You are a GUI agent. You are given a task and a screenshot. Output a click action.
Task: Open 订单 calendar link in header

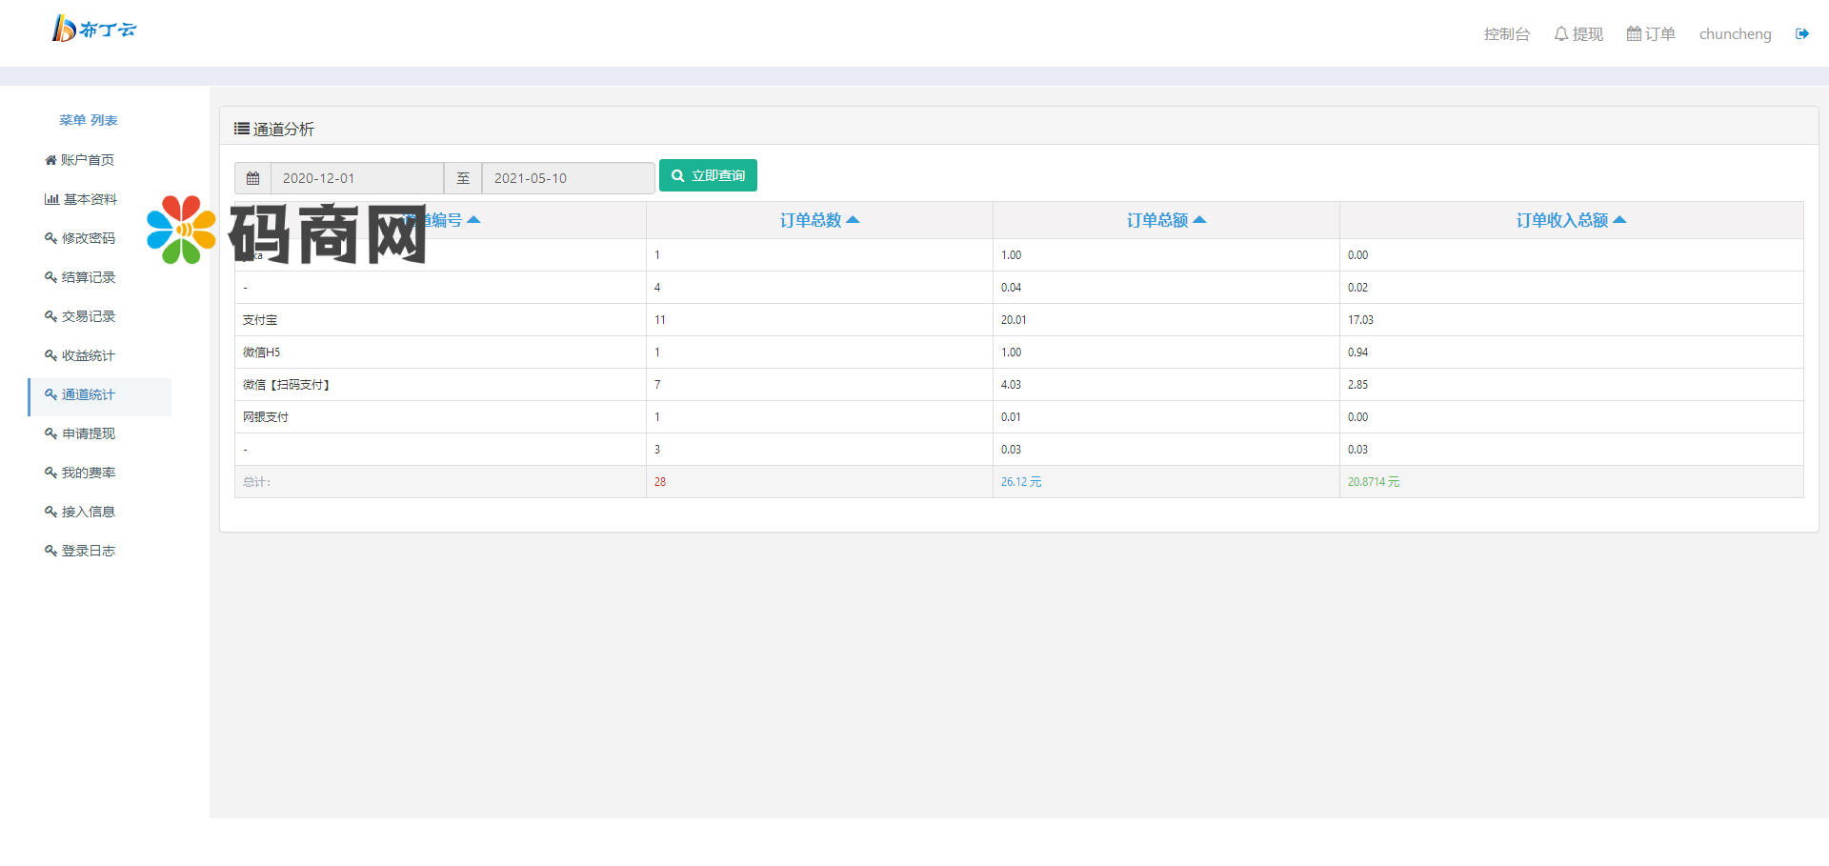click(x=1651, y=34)
